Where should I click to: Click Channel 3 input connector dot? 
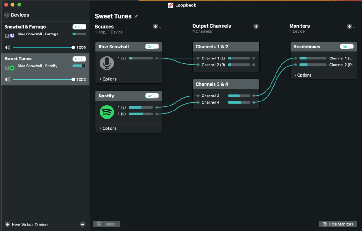point(198,96)
